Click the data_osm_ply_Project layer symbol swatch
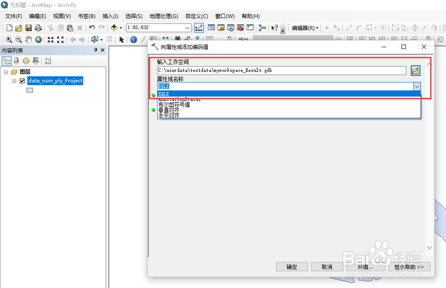The image size is (446, 288). [29, 90]
